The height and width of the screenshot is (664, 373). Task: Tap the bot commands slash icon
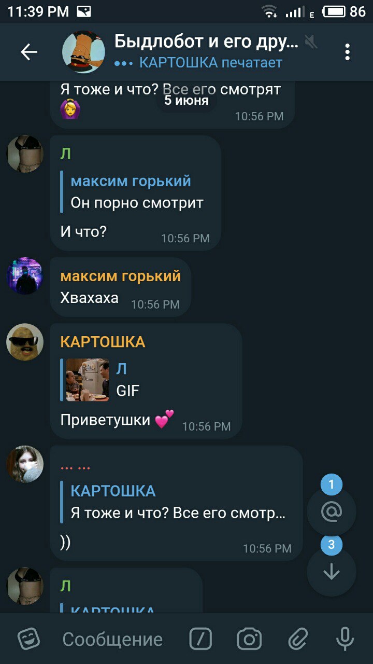(200, 639)
